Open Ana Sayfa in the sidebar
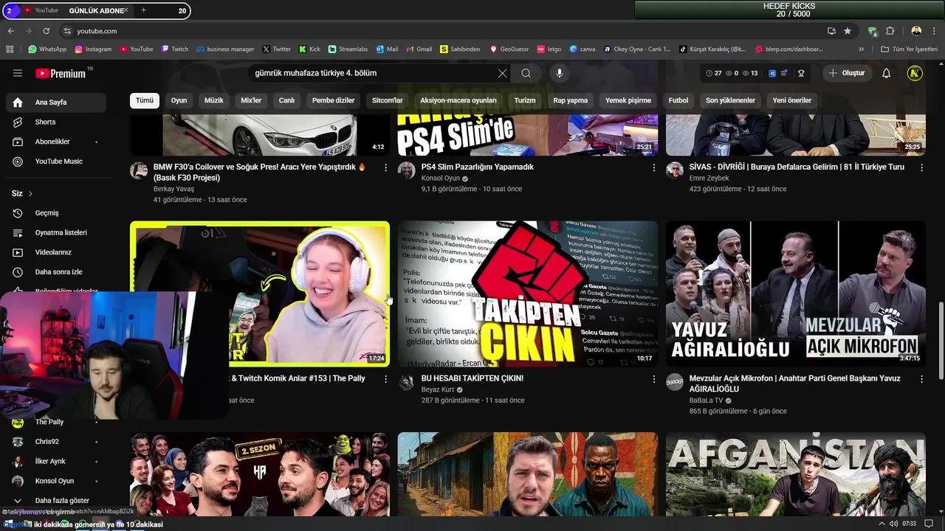945x531 pixels. tap(55, 103)
